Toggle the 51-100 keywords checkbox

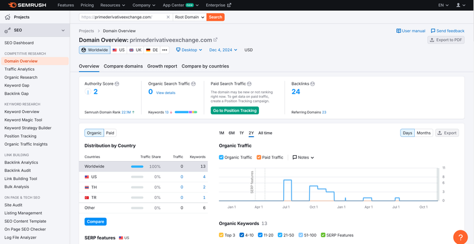click(x=300, y=235)
